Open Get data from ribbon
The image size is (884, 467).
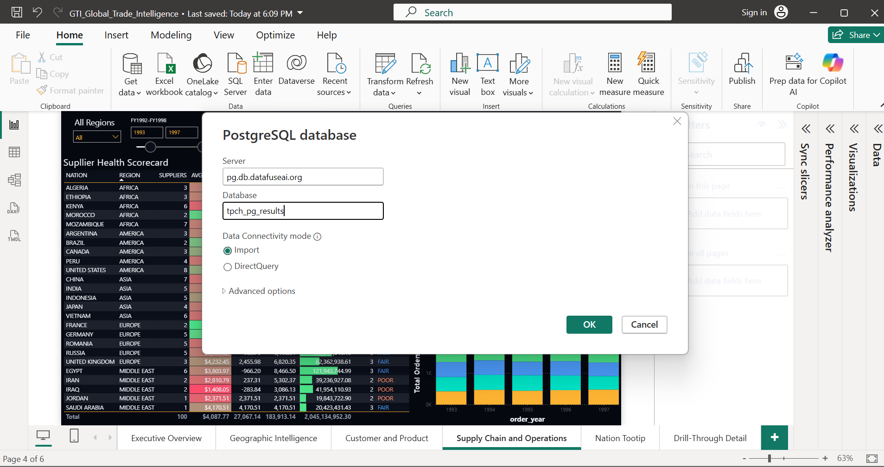click(x=130, y=74)
